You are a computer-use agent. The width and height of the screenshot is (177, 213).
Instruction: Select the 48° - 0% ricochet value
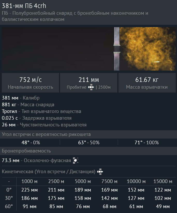pyautogui.click(x=31, y=142)
